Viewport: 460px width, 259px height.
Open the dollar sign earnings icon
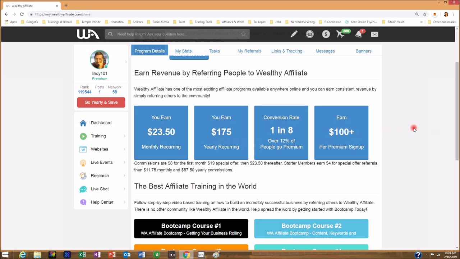(x=326, y=34)
